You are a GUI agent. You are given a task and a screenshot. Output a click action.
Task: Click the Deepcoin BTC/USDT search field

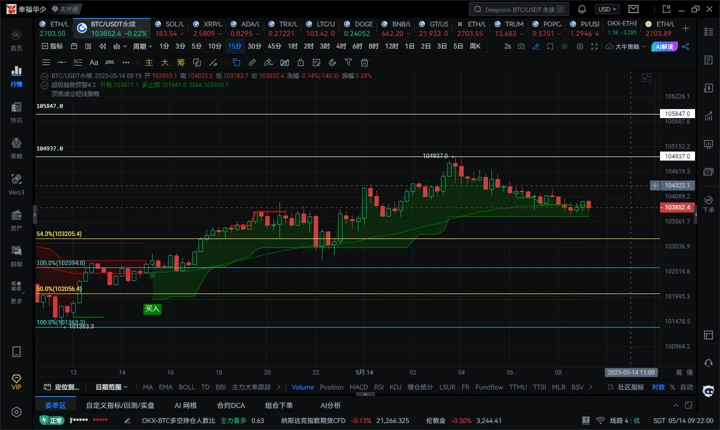518,9
